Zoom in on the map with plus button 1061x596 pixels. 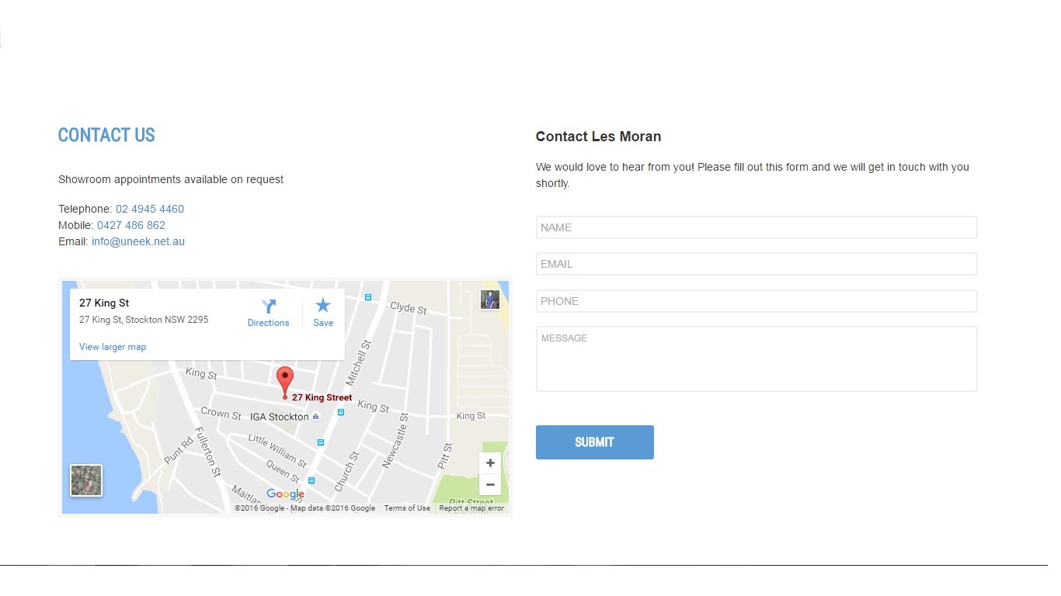(490, 463)
